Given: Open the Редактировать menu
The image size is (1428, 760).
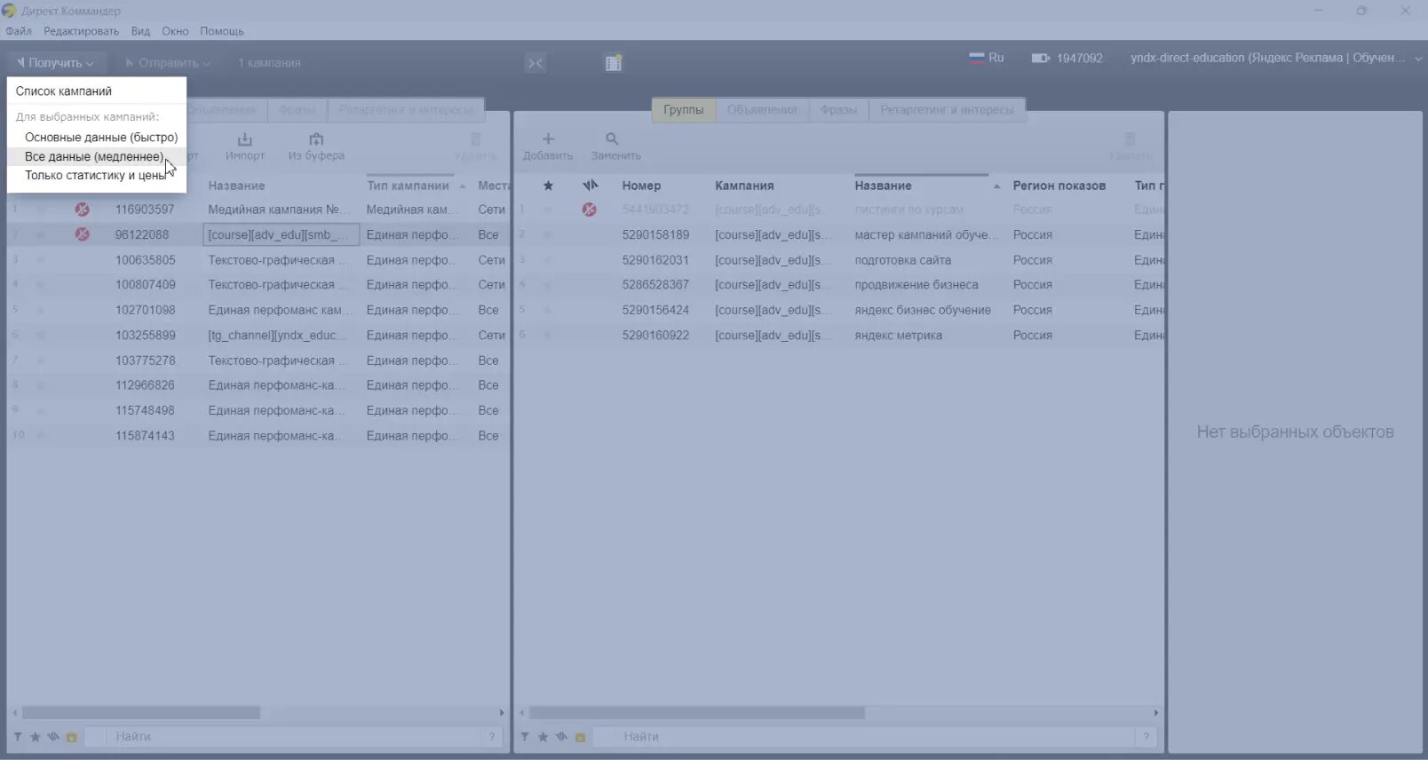Looking at the screenshot, I should [81, 31].
